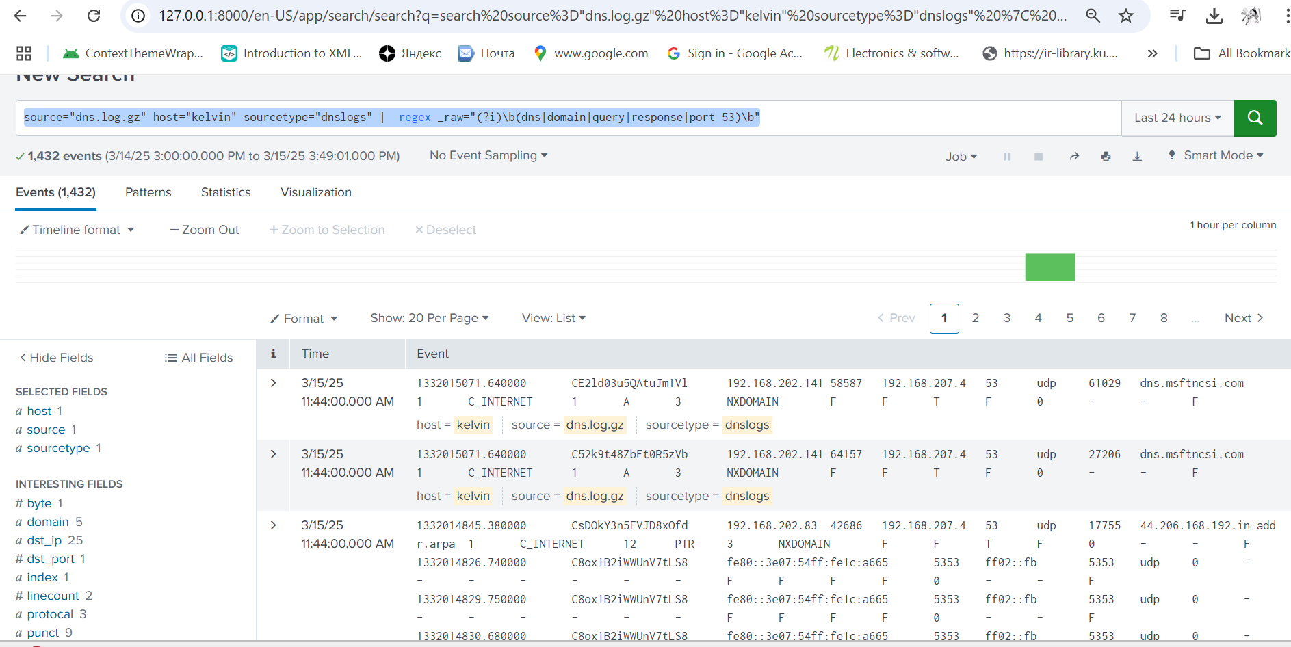Screen dimensions: 1291x647
Task: Show more bookmarks with the double chevron
Action: point(1152,53)
